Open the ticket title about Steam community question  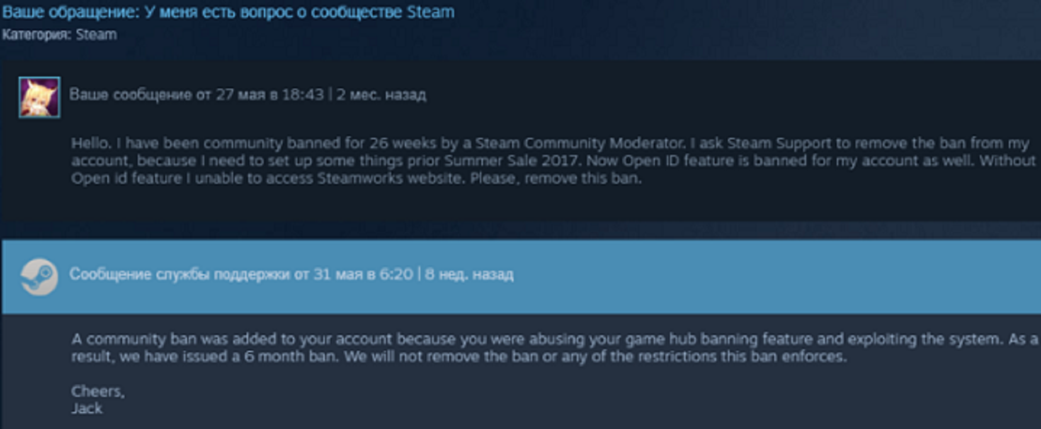pos(228,12)
